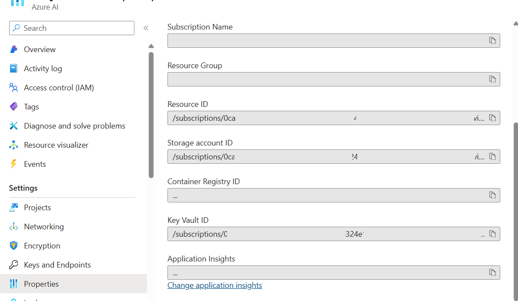Select the Projects icon under Settings
Viewport: 518px width, 301px height.
14,207
